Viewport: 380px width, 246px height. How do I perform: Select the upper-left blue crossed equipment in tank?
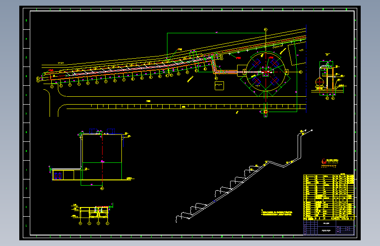[256, 63]
